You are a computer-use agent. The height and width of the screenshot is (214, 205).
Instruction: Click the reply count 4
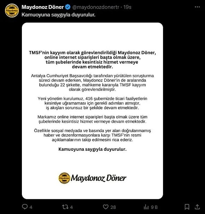(31, 207)
